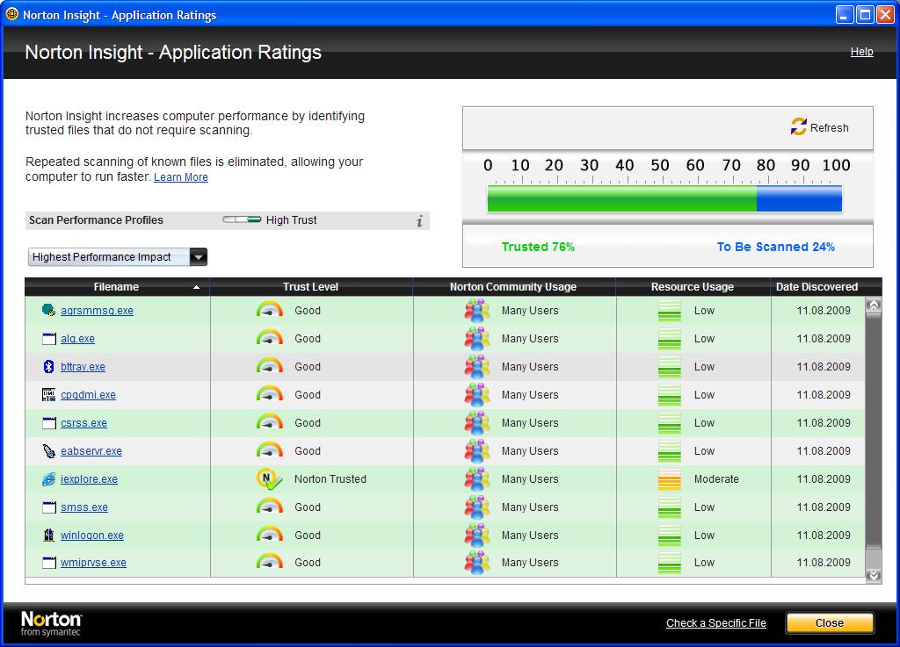Click the Norton title bar globe icon
900x647 pixels.
[11, 14]
